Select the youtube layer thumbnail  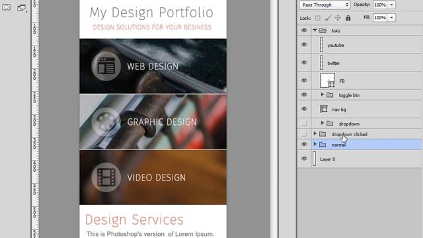pyautogui.click(x=322, y=44)
